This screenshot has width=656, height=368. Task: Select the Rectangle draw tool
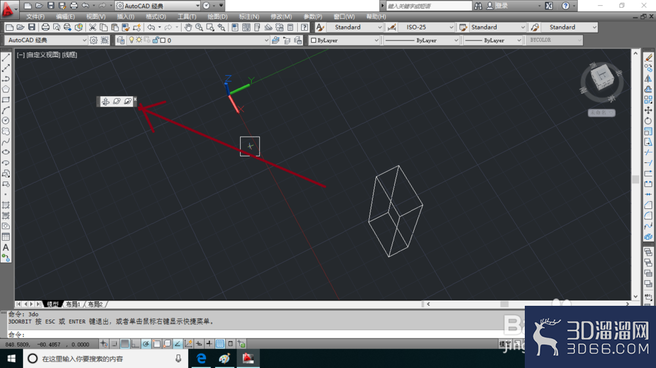pos(6,100)
